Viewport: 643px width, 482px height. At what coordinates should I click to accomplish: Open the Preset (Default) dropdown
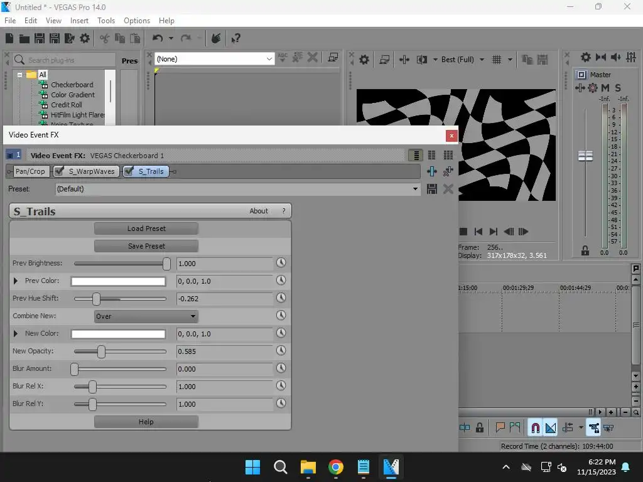(415, 189)
